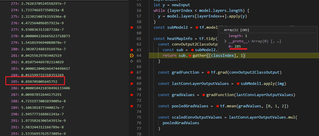This screenshot has width=319, height=136.
Task: Toggle the gutter breakpoint on line 59
Action: click(x=132, y=27)
